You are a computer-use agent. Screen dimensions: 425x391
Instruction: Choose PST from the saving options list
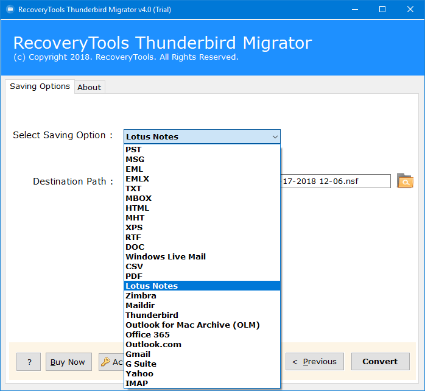pos(202,150)
